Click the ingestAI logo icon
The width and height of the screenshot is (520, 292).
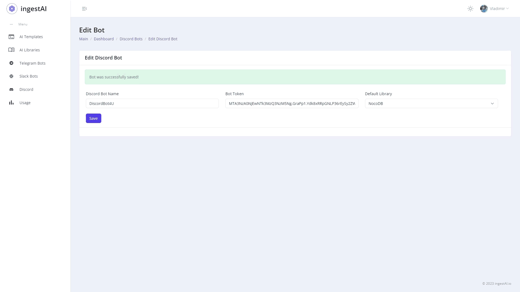click(12, 9)
